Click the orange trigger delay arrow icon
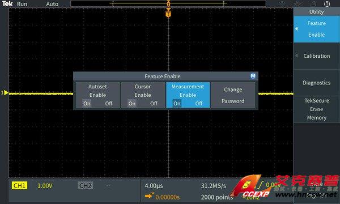Screen dimensions: 340x204 click(x=149, y=196)
